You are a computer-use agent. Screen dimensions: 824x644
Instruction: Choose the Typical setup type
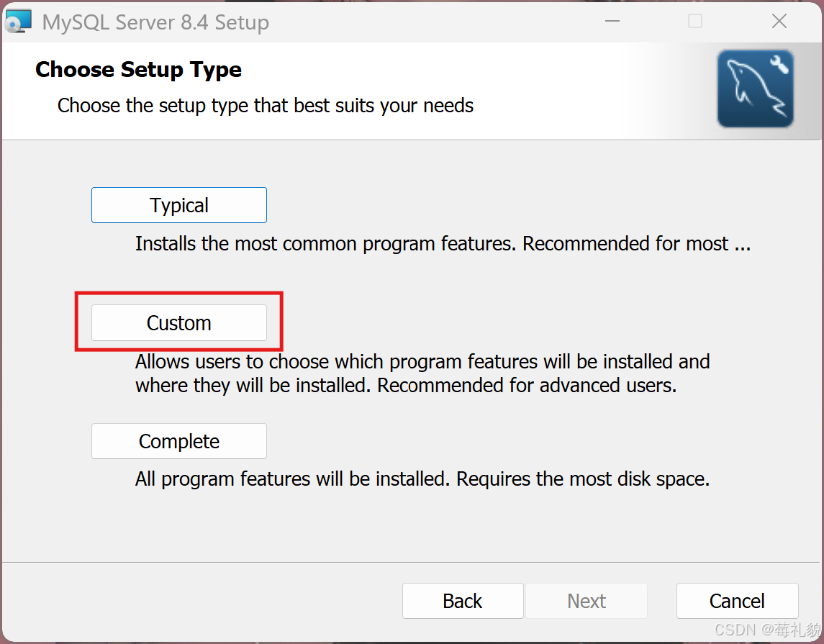(178, 205)
